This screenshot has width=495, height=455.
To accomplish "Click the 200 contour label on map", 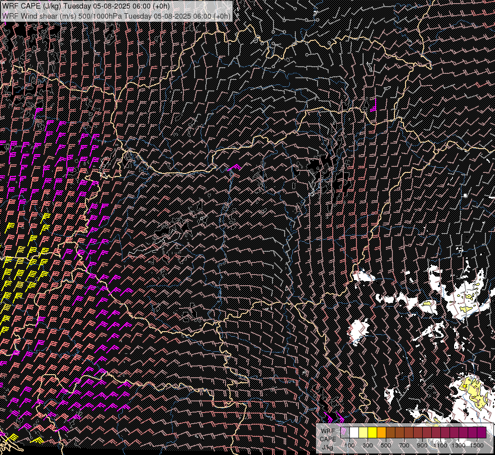I will point(474,379).
